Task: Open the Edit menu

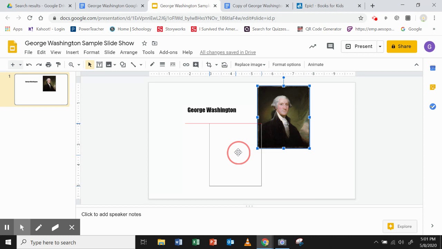Action: click(x=41, y=52)
